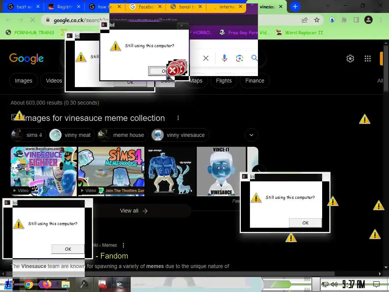The image size is (389, 292).
Task: Search by image with Google Lens icon
Action: pyautogui.click(x=239, y=58)
